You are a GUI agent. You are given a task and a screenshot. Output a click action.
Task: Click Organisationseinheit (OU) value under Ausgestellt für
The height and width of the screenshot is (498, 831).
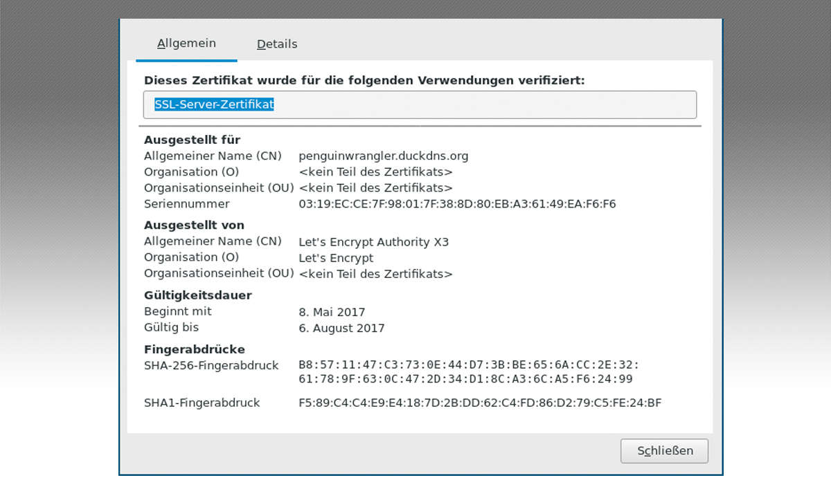coord(375,188)
